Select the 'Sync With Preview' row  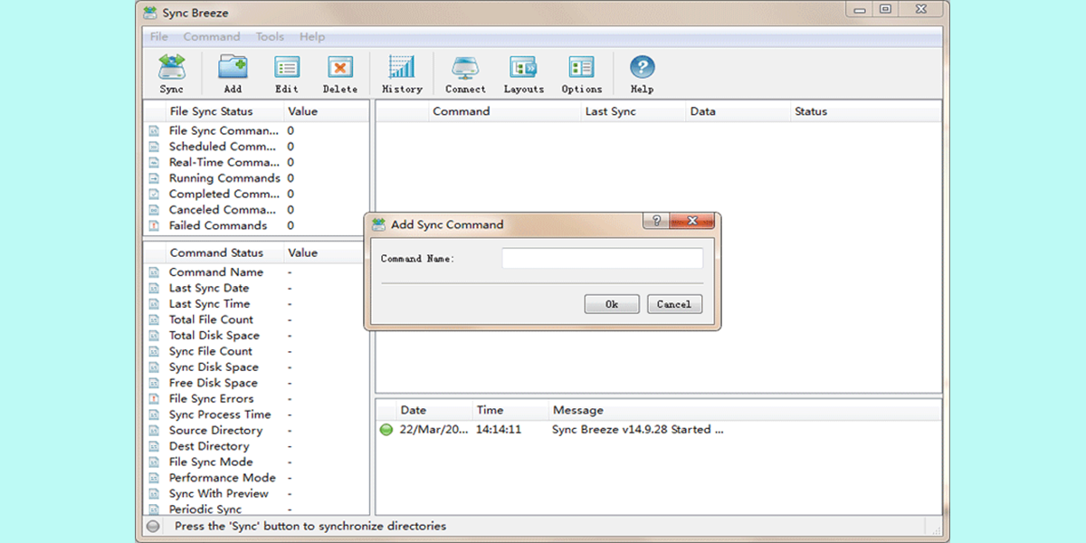257,494
